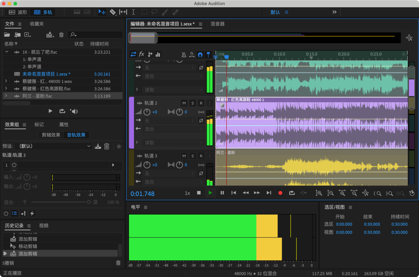This screenshot has height=277, width=419.
Task: Click the zoom in time icon
Action: [342, 193]
